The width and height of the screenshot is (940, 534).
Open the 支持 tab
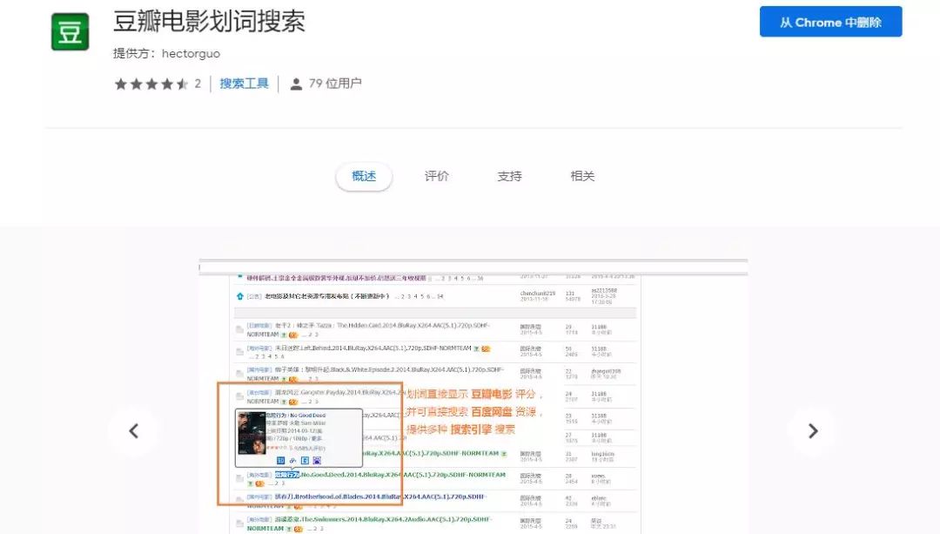pos(509,176)
